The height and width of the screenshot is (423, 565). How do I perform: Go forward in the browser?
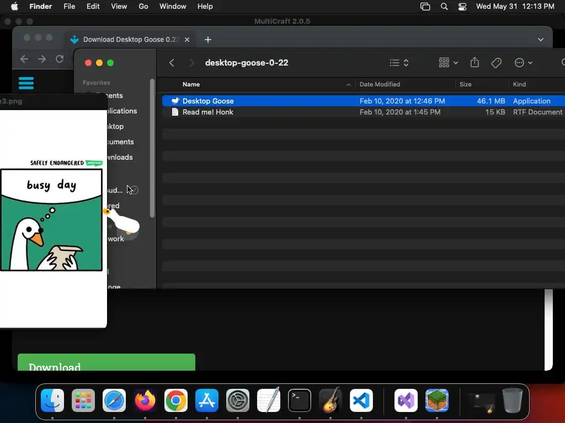coord(42,59)
